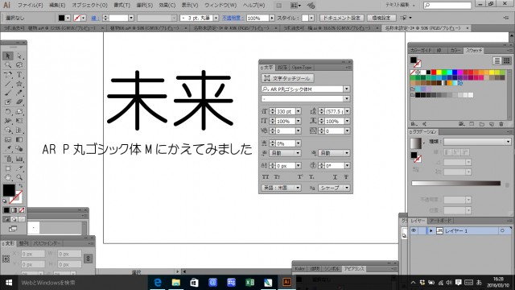Click large black fill color box in toolbox
Screen dimensions: 515x290
[x=9, y=190]
